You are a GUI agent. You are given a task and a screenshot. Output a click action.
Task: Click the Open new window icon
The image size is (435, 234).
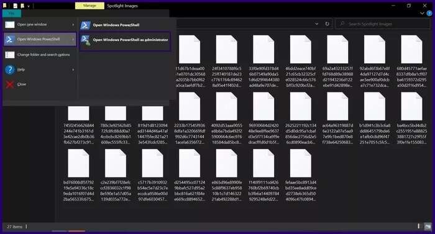10,25
